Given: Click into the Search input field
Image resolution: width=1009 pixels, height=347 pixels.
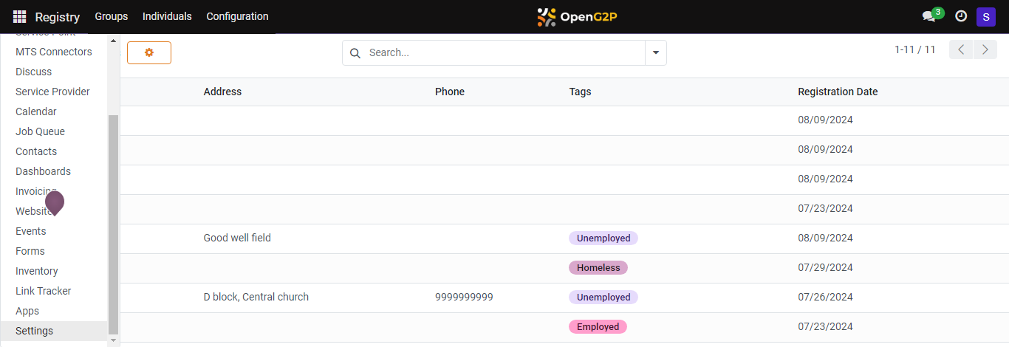Looking at the screenshot, I should pos(502,52).
